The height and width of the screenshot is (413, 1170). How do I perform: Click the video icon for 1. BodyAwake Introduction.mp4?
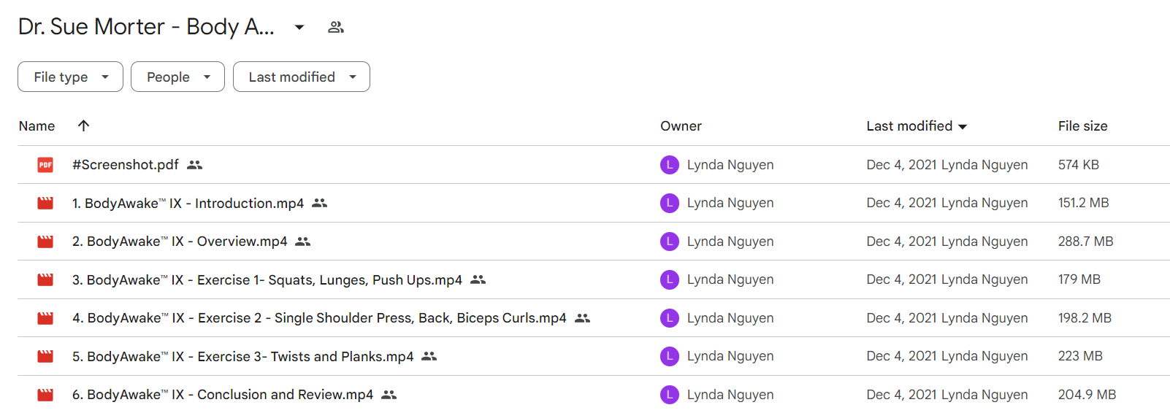coord(45,203)
